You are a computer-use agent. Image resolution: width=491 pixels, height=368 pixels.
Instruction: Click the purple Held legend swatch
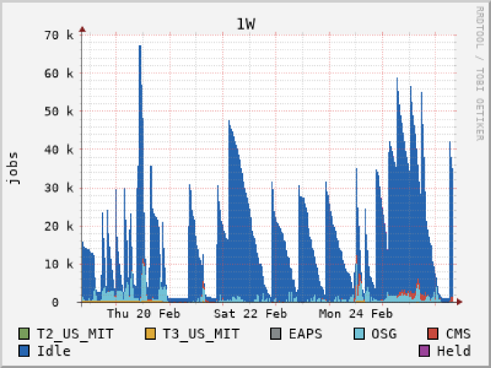[425, 350]
